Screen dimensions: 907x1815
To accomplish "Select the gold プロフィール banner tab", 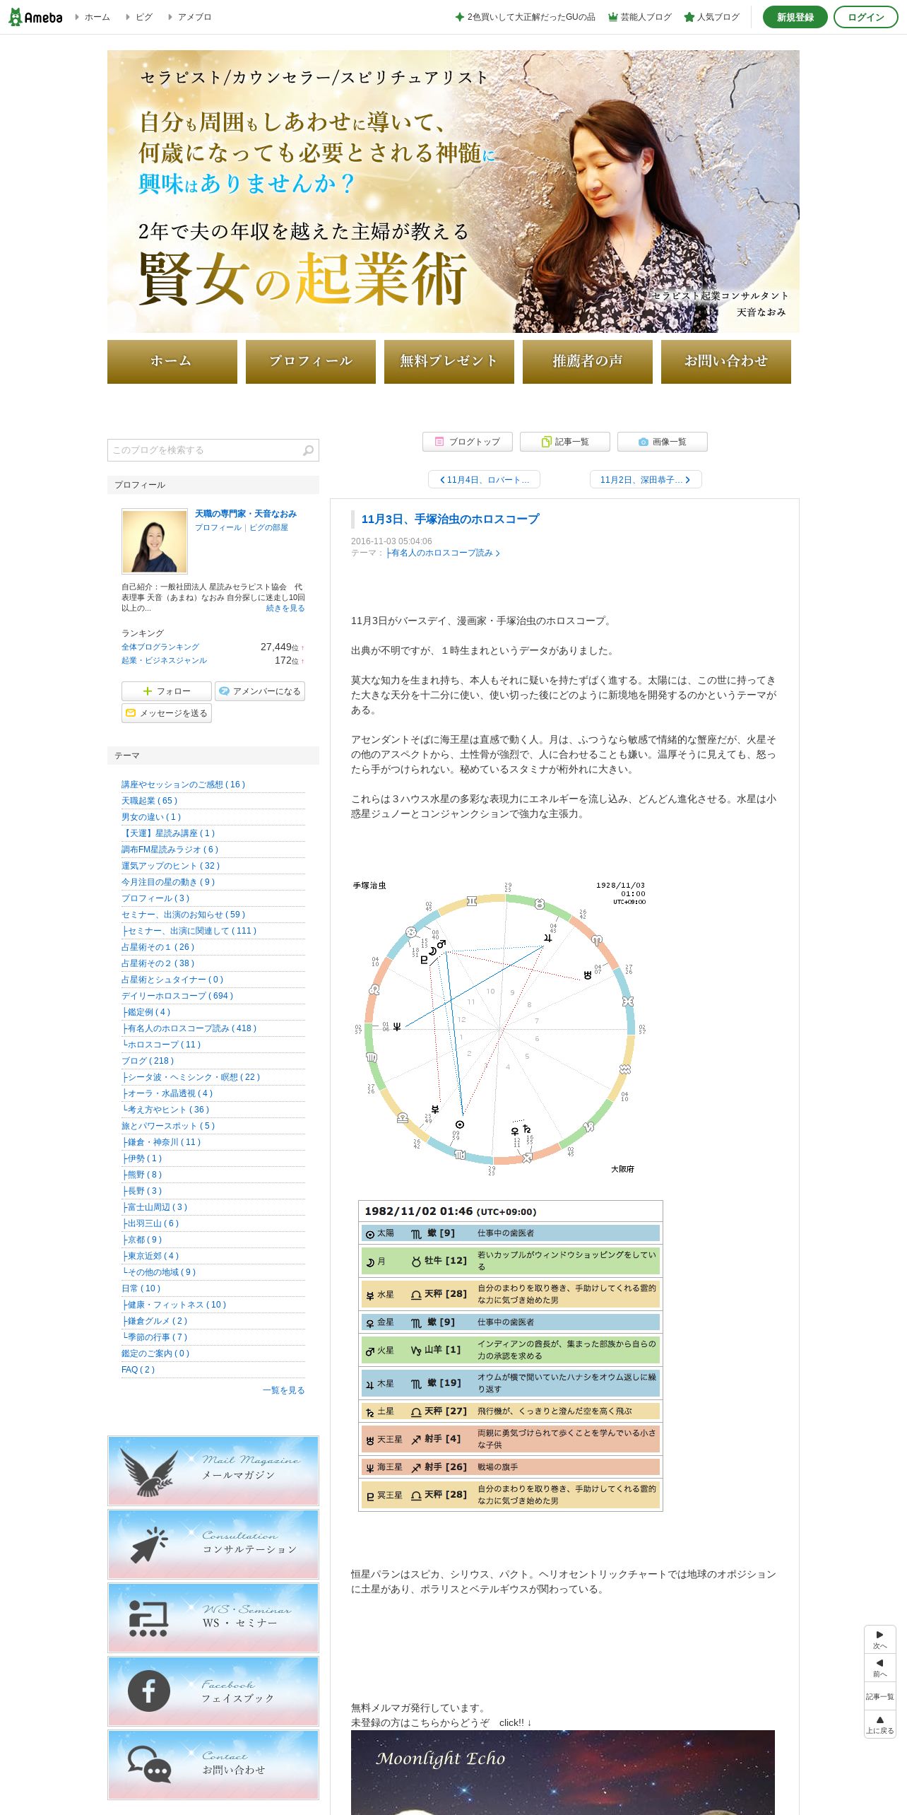I will 311,362.
